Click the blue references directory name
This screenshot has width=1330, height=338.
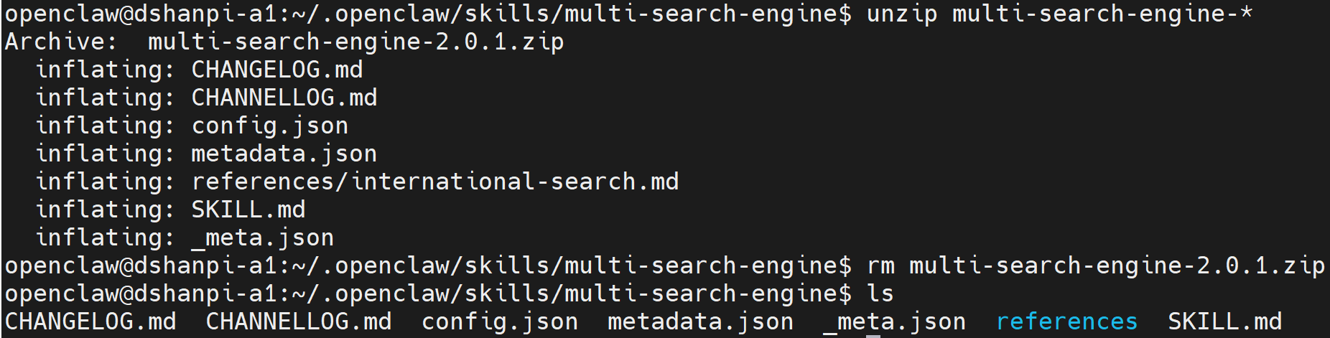coord(1066,321)
